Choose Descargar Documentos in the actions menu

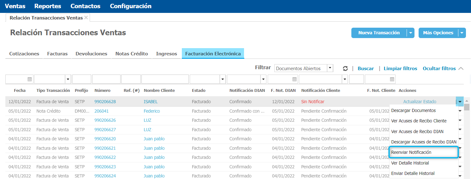click(x=413, y=110)
